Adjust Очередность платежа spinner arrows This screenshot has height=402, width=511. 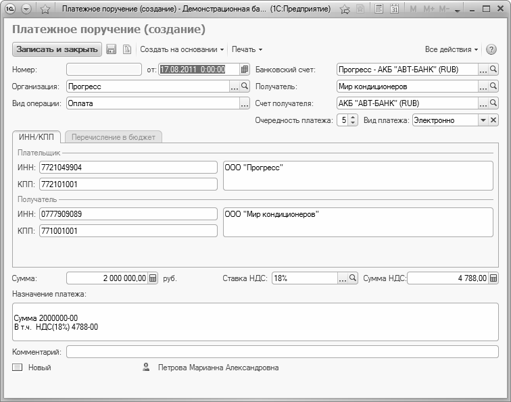(353, 120)
